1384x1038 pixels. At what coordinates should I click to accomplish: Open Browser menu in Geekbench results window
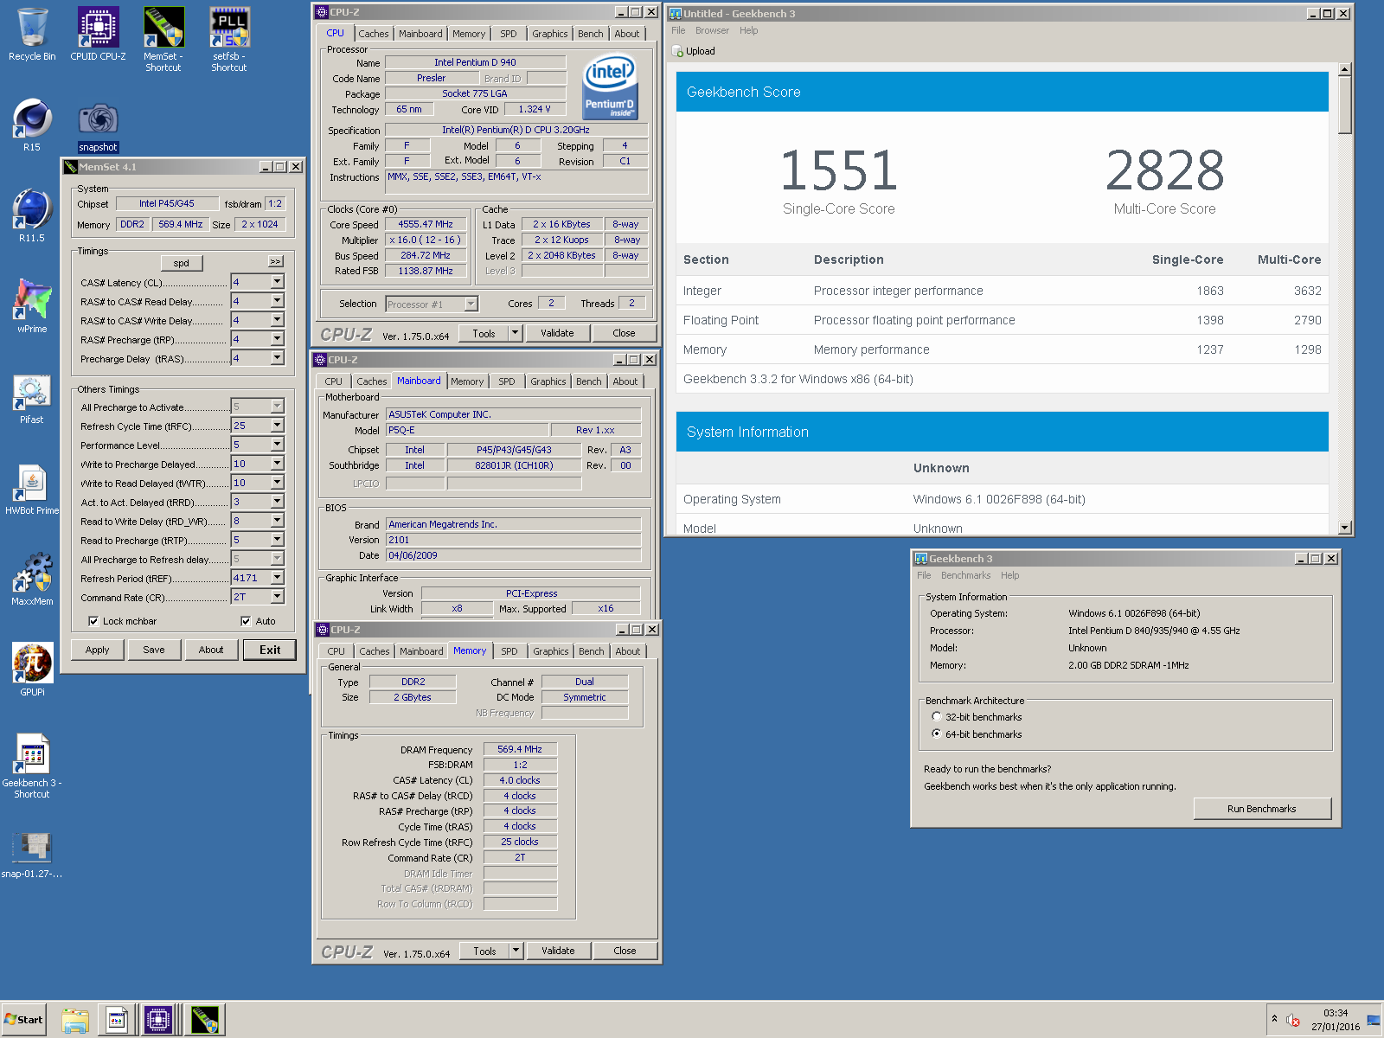[712, 30]
